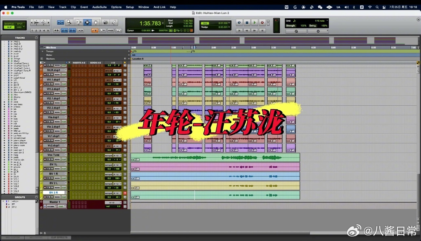Click the Zoom Toggle icon
421x241 pixels.
click(x=61, y=22)
